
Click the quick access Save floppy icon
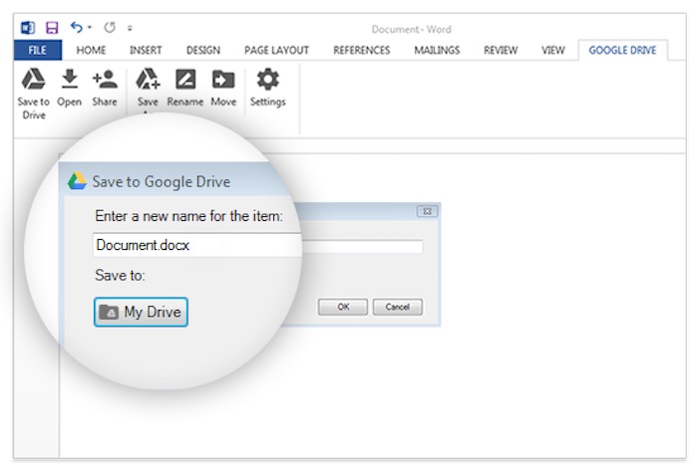point(52,28)
